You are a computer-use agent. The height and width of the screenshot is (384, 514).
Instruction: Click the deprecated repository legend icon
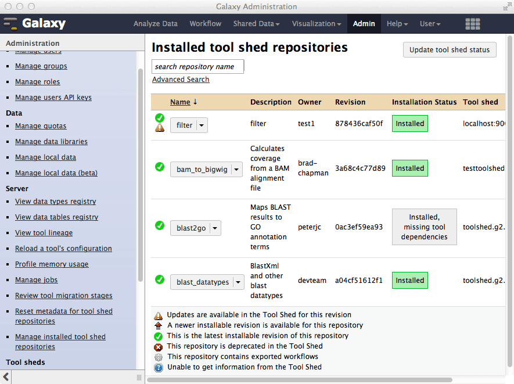pos(158,346)
